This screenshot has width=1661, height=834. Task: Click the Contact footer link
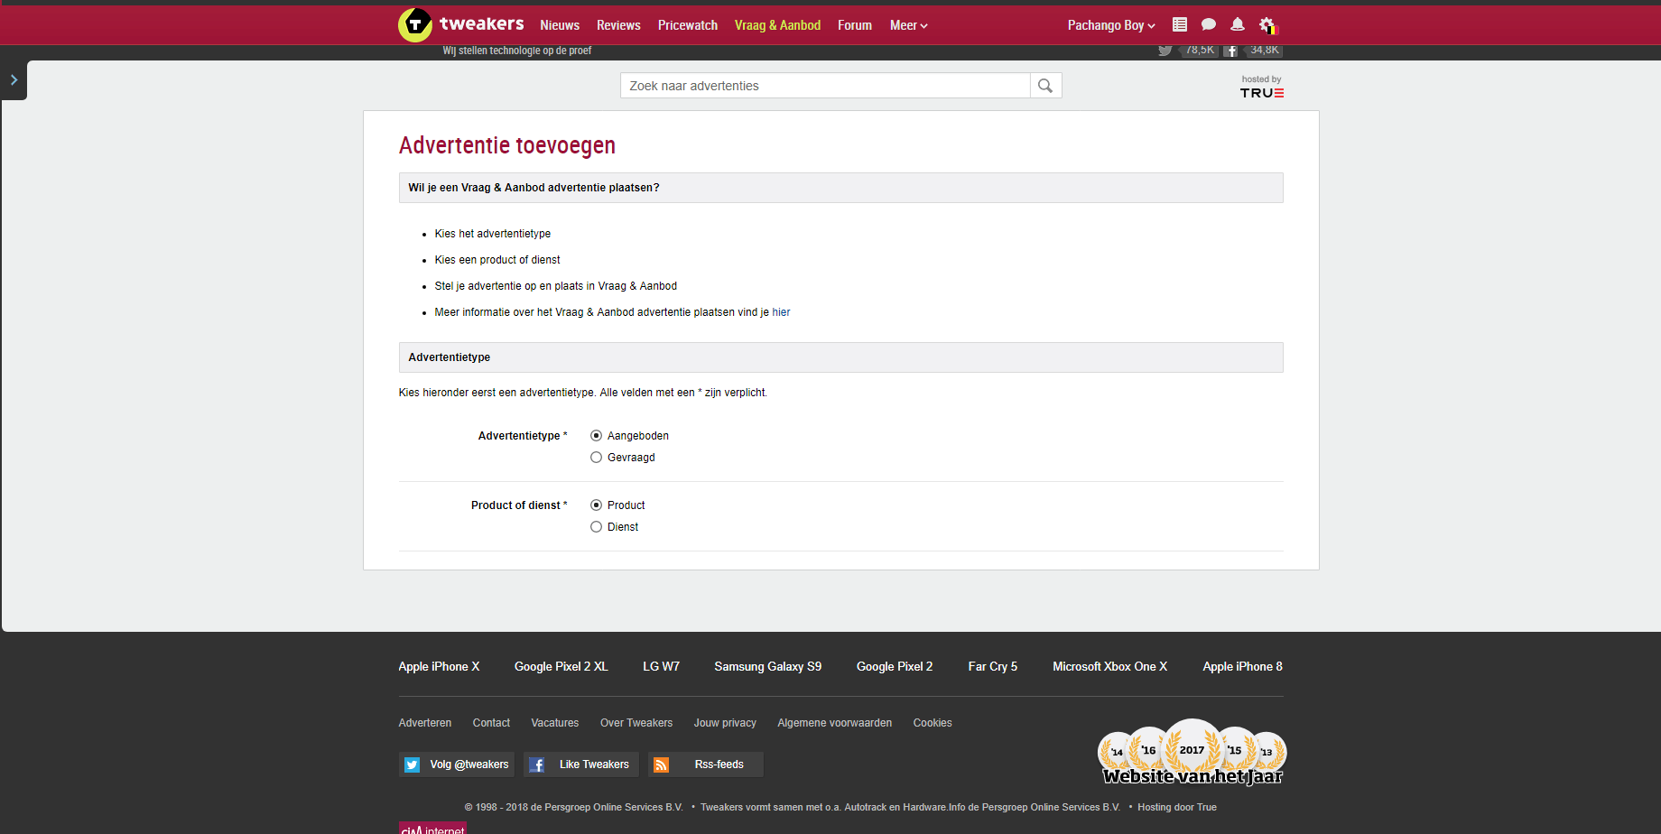click(x=491, y=723)
